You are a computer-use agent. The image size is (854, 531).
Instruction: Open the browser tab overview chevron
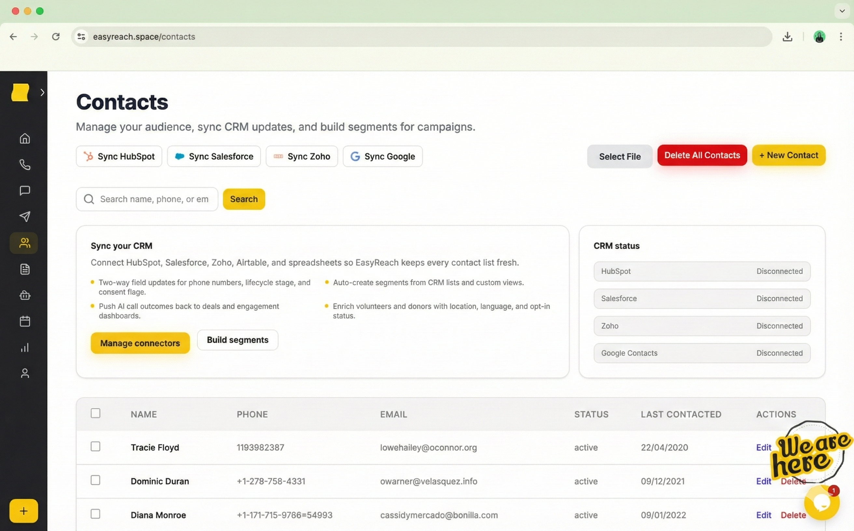click(x=842, y=11)
